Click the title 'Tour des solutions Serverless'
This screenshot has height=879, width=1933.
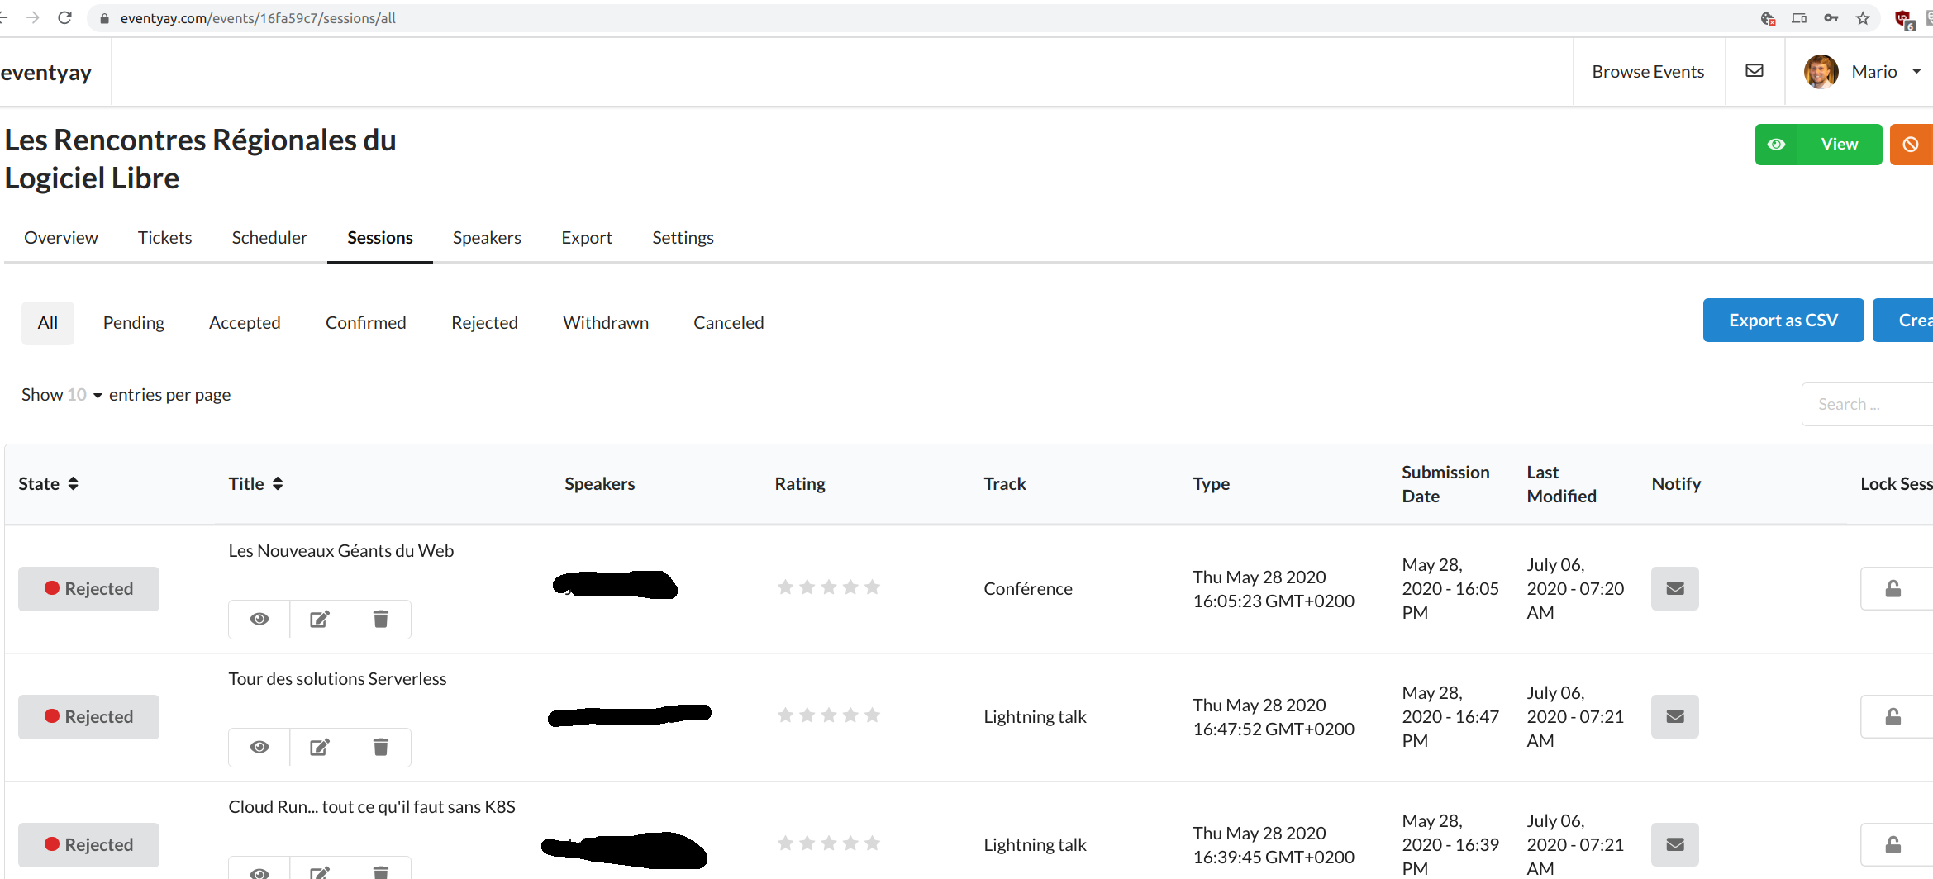337,679
